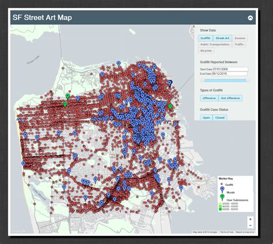Click the 'Types of Graffiti' heading
273x244 pixels.
point(211,90)
